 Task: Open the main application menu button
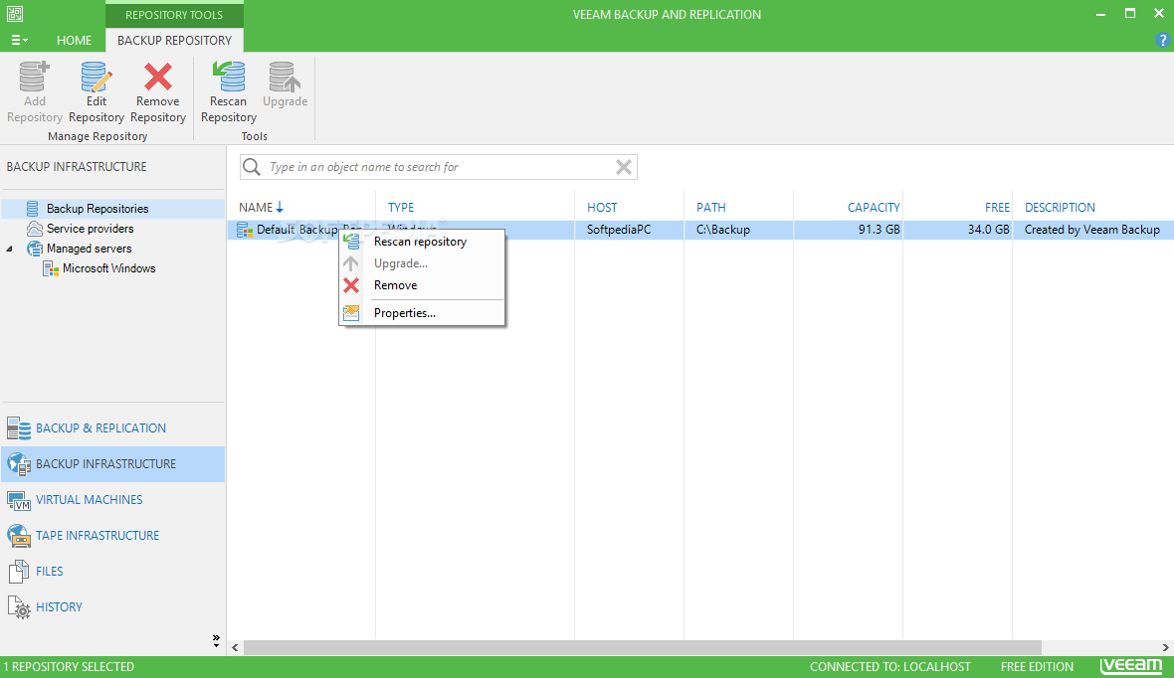coord(20,41)
